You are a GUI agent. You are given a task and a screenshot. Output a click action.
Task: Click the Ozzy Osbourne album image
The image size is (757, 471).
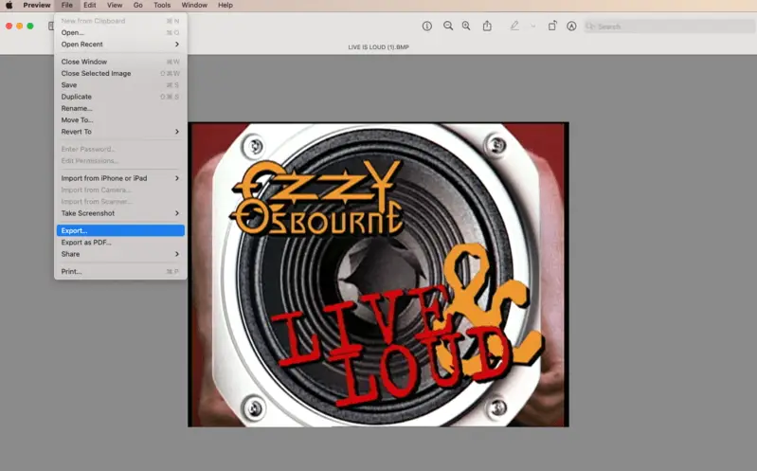click(379, 275)
